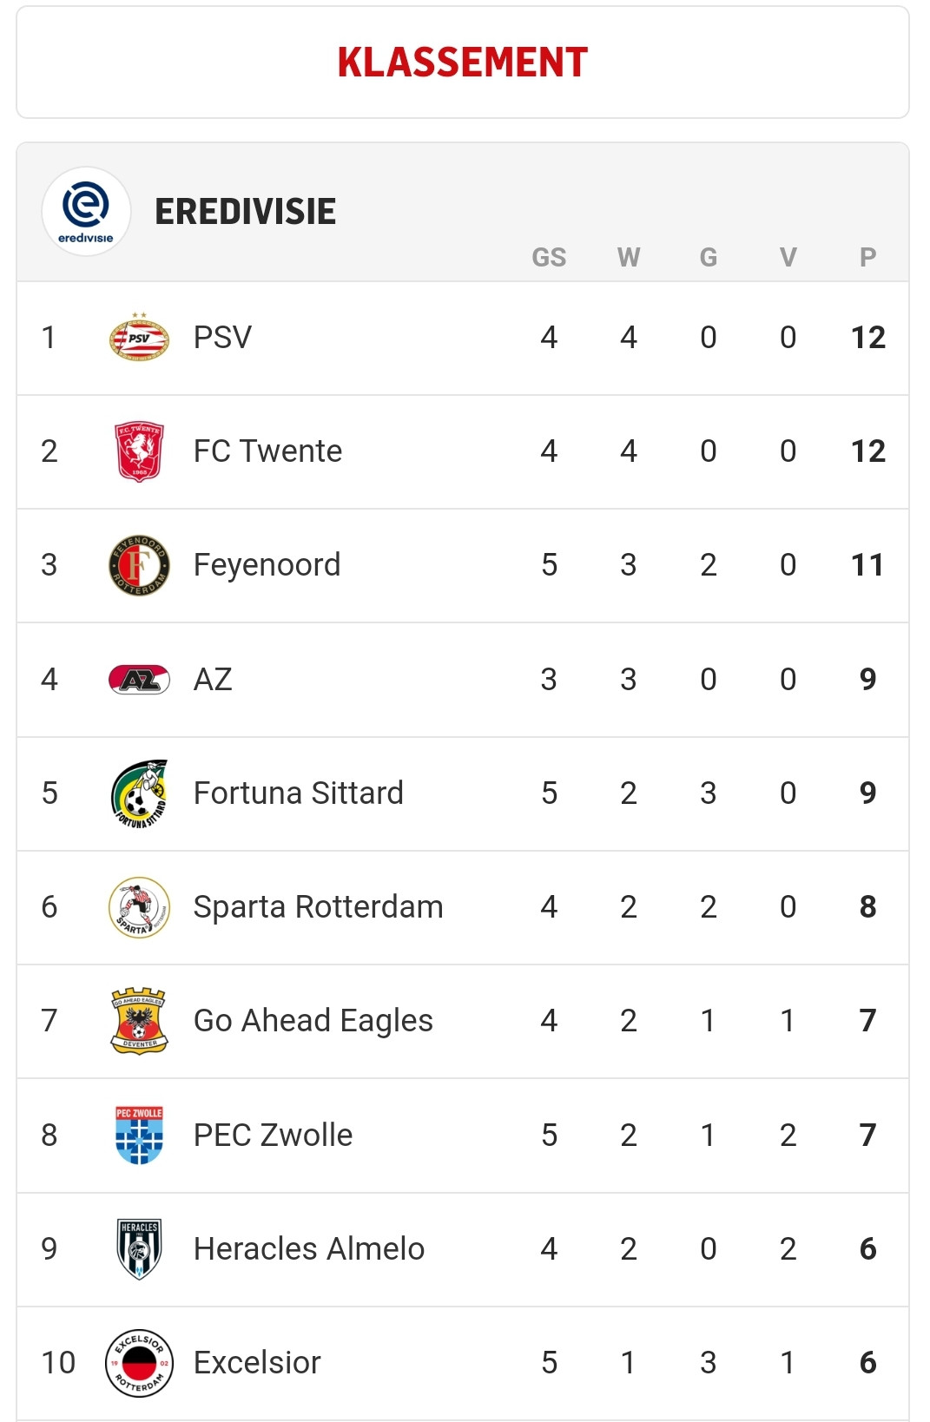Open the Heracles Almelo crest
The height and width of the screenshot is (1422, 930).
point(139,1248)
